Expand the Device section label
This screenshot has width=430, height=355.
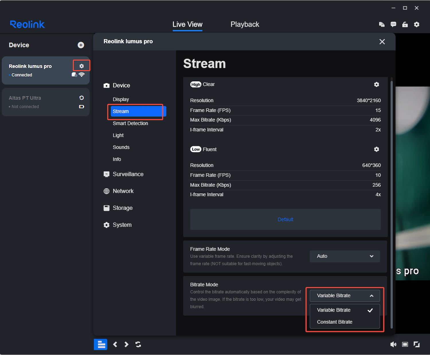tap(122, 86)
